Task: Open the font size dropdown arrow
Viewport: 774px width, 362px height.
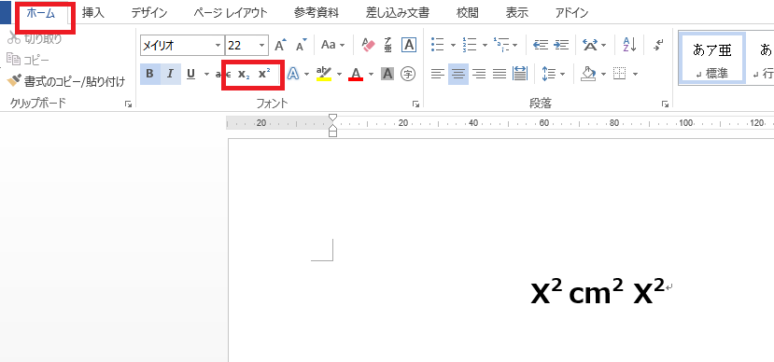Action: pos(261,46)
